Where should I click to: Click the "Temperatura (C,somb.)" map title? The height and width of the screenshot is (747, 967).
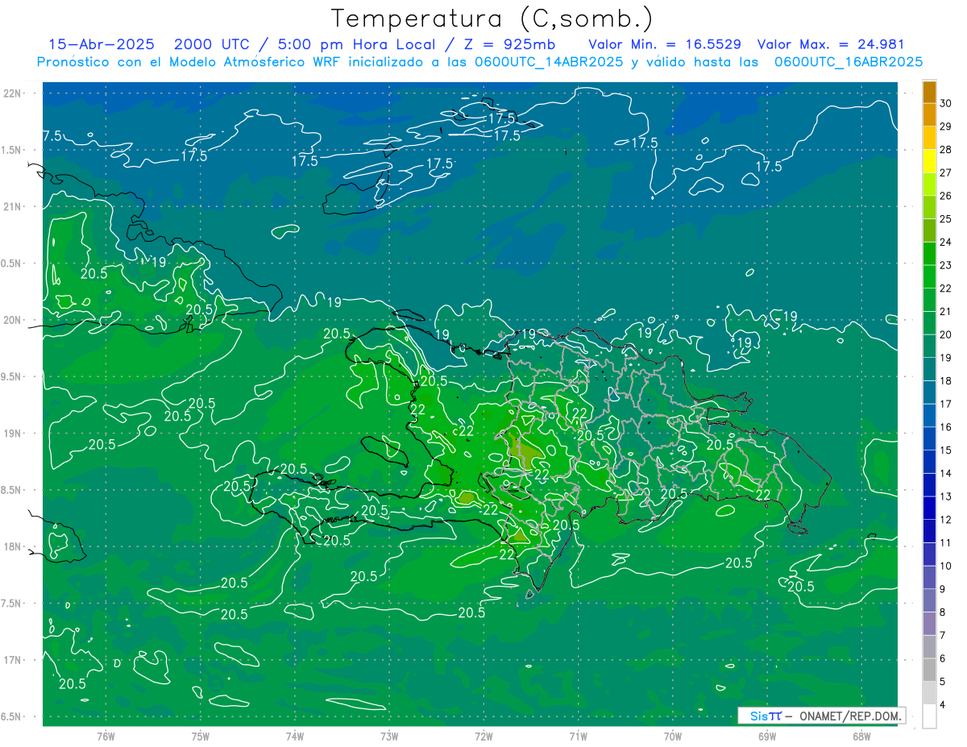pyautogui.click(x=492, y=19)
